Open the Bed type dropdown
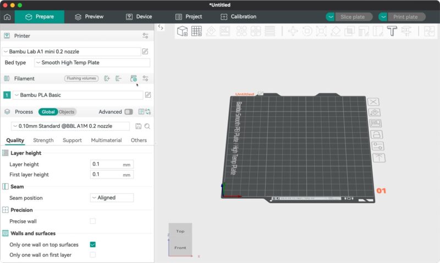Image resolution: width=440 pixels, height=263 pixels. pyautogui.click(x=91, y=63)
